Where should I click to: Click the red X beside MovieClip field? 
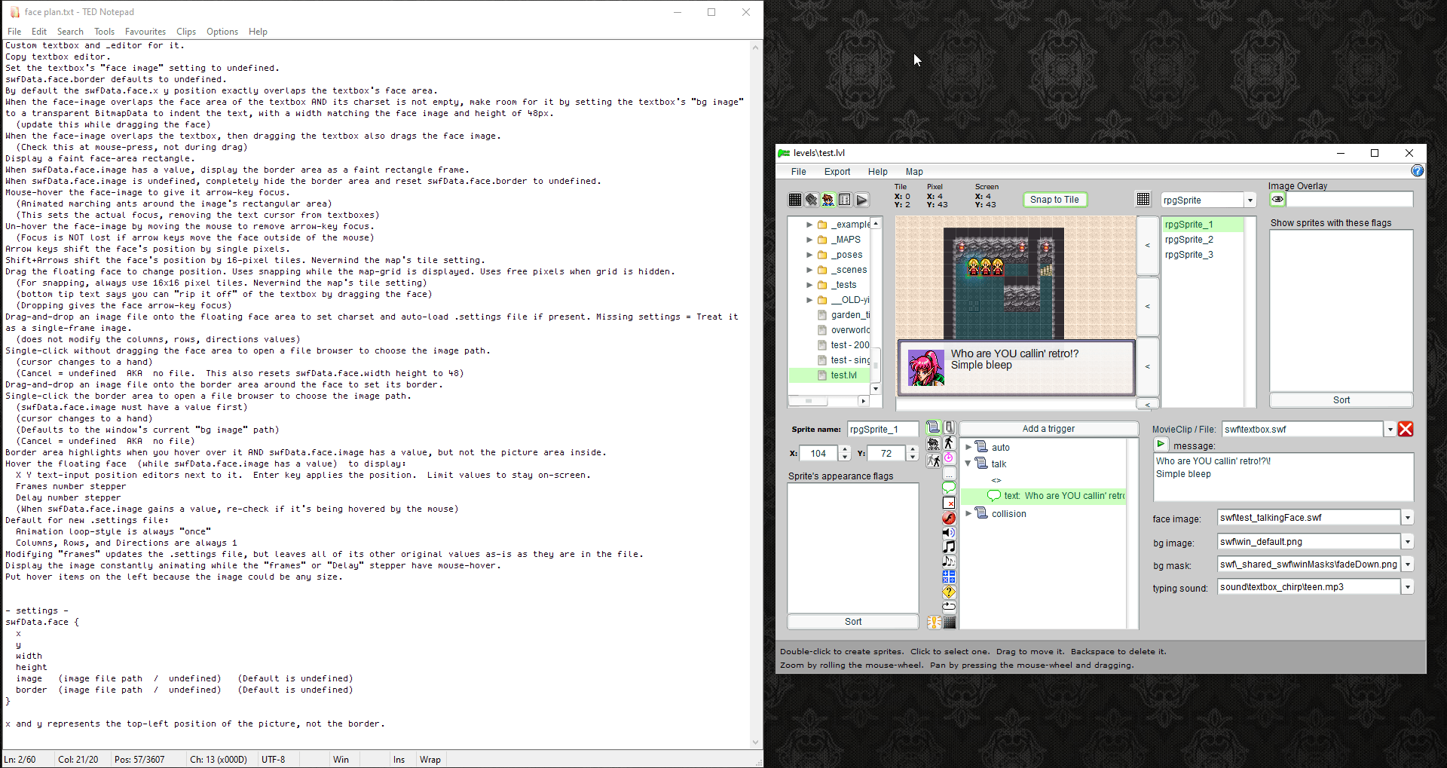1406,429
